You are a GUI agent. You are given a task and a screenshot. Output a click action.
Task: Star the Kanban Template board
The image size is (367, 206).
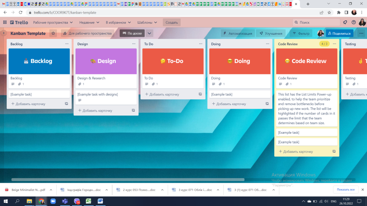[53, 33]
